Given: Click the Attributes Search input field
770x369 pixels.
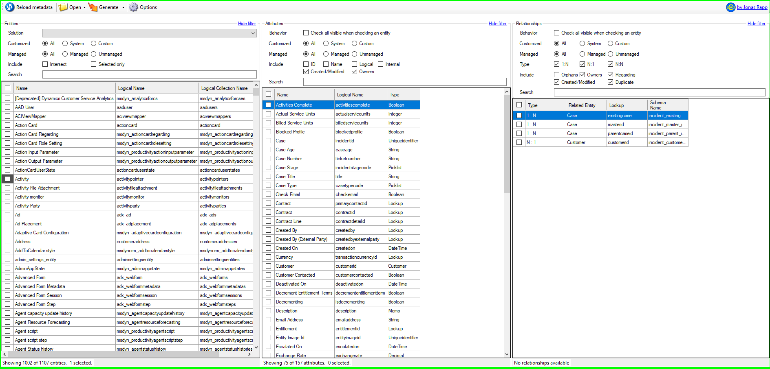Looking at the screenshot, I should click(x=405, y=82).
